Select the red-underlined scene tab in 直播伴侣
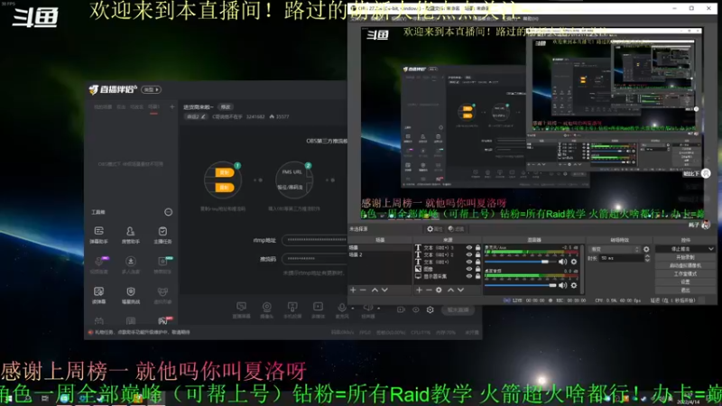 point(153,106)
